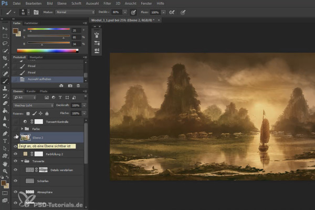Viewport: 315px width, 210px height.
Task: Swap foreground and background colors
Action: [x=7, y=177]
